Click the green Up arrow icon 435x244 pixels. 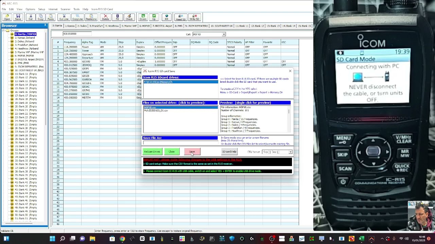(x=154, y=17)
